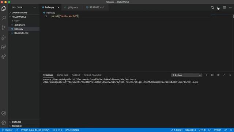Click the terminal python command line
Viewport: 234px width, 132px height.
pyautogui.click(x=120, y=82)
